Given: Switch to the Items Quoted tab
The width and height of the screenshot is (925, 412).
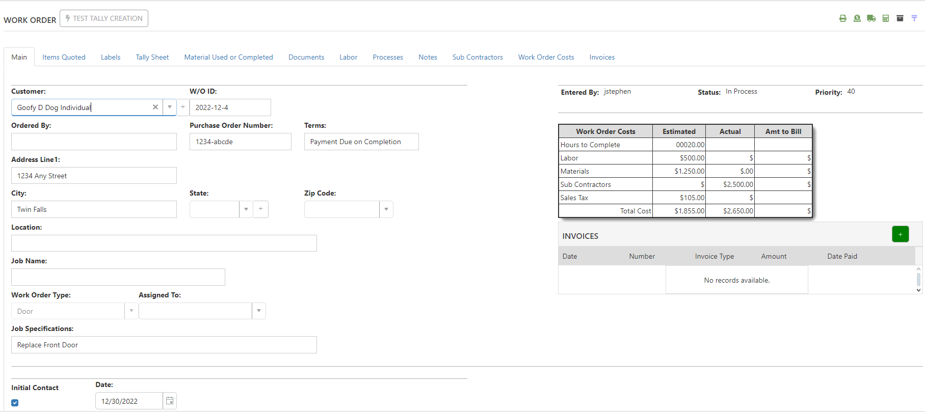Looking at the screenshot, I should click(x=64, y=57).
